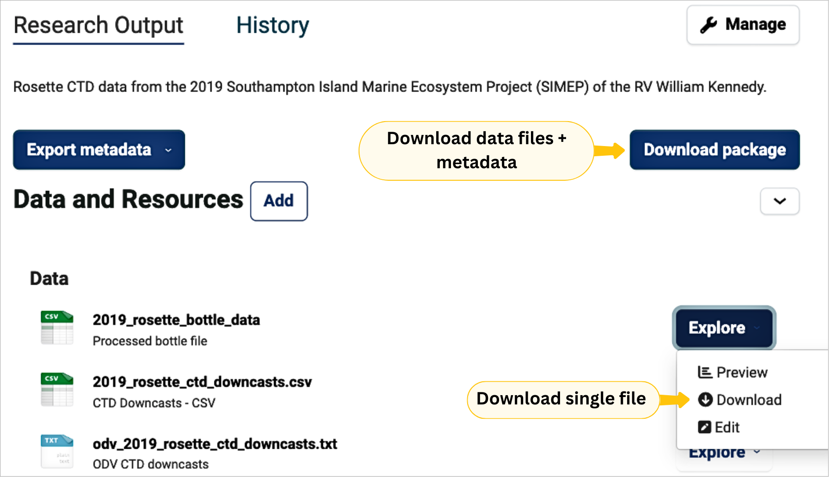Open the Export metadata dropdown

pos(99,150)
